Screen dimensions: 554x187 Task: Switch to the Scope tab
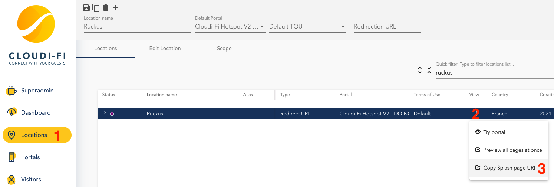pos(224,48)
